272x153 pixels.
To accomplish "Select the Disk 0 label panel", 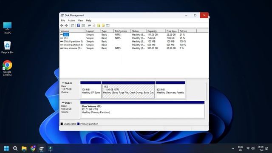I will (70, 90).
